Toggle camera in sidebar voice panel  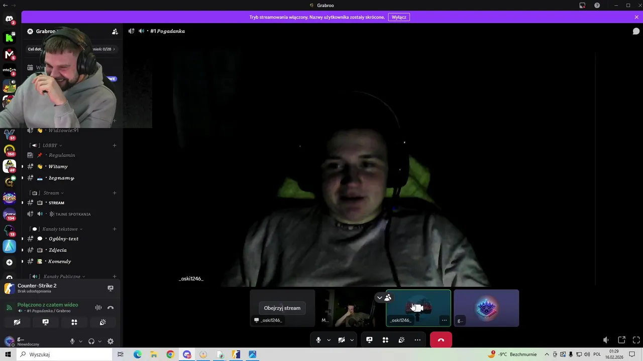pyautogui.click(x=17, y=322)
